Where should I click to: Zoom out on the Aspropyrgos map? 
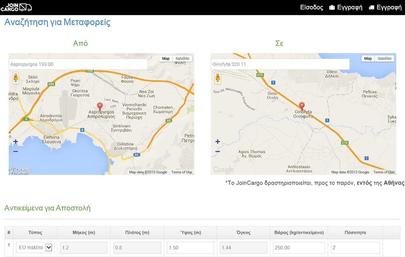point(15,152)
